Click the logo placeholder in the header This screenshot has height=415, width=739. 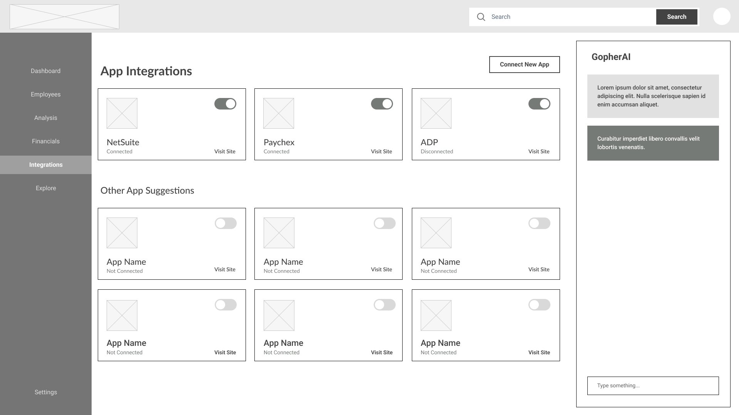(x=64, y=17)
